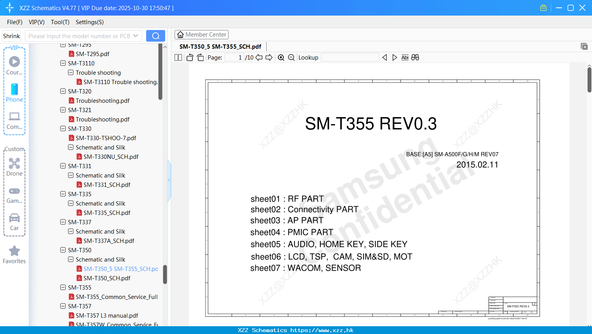Type in the Lookup search field
The height and width of the screenshot is (334, 592).
click(349, 57)
